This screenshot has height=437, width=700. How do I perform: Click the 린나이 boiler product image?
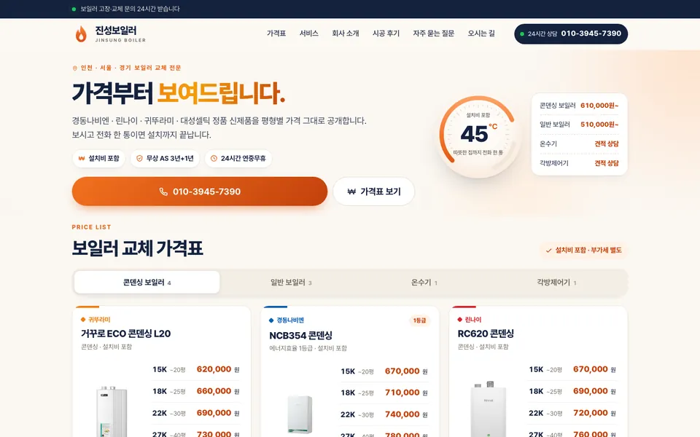click(x=489, y=409)
